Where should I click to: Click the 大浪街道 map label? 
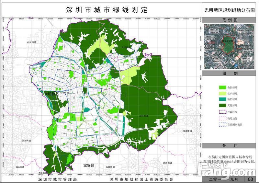pyautogui.click(x=167, y=163)
